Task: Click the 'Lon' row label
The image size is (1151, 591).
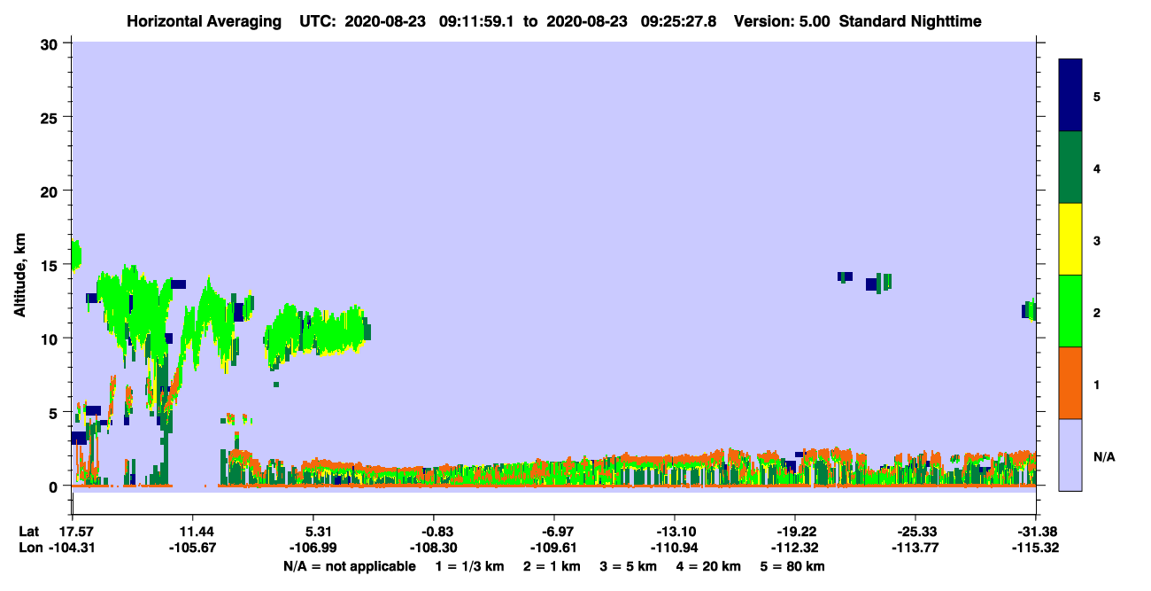Action: pyautogui.click(x=29, y=548)
